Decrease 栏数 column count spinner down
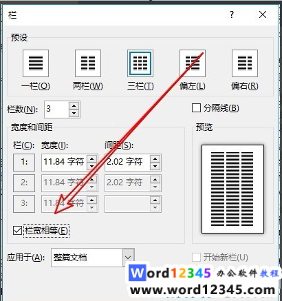The width and height of the screenshot is (282, 301). [x=74, y=113]
